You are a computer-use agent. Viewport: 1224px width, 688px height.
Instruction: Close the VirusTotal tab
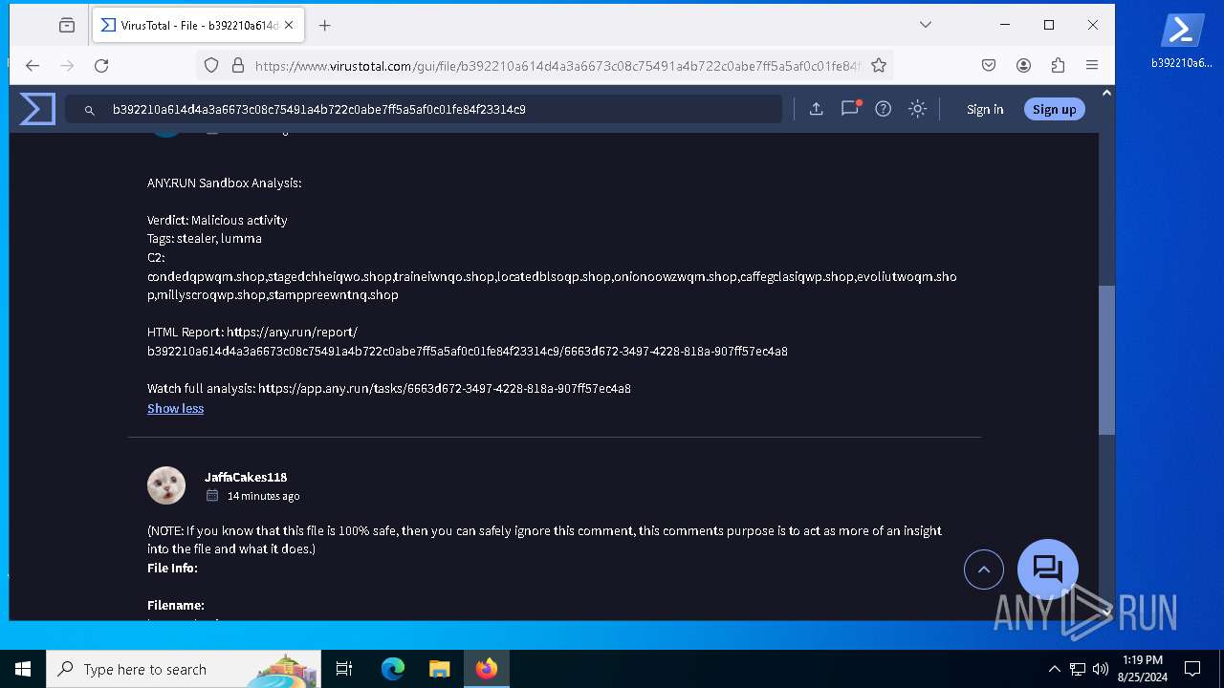pos(289,25)
